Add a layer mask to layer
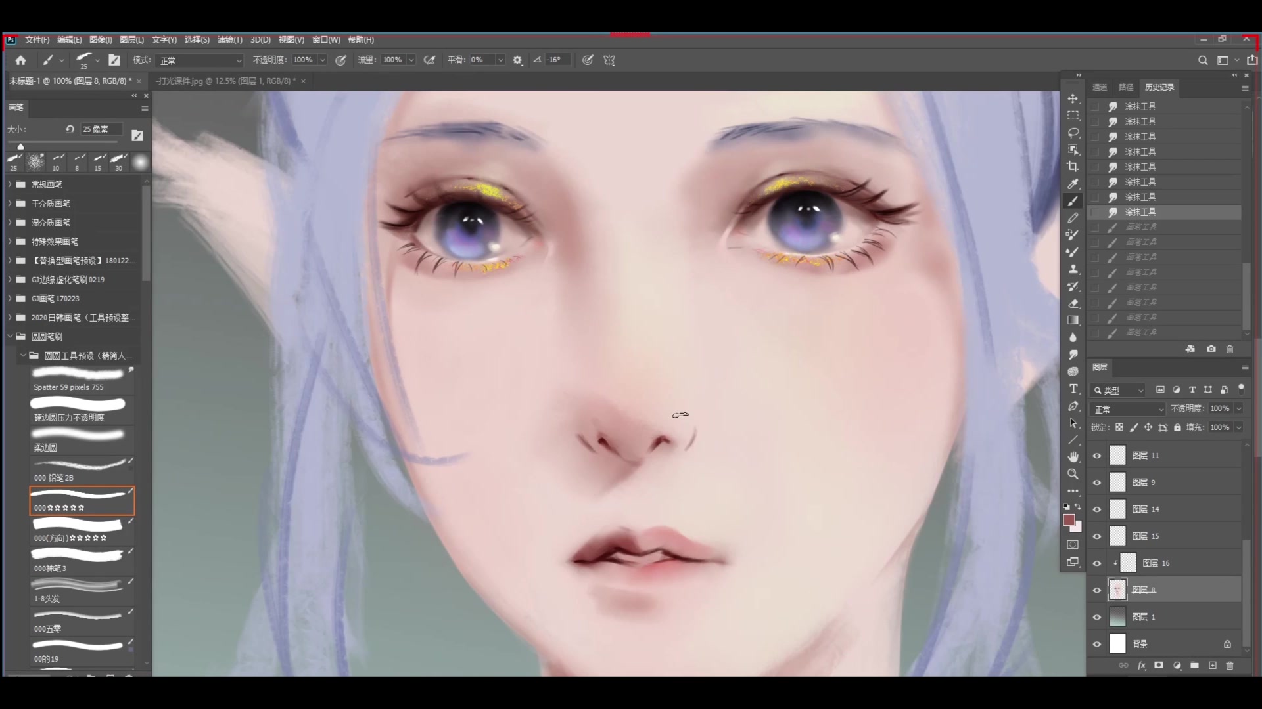This screenshot has width=1262, height=709. (x=1159, y=666)
